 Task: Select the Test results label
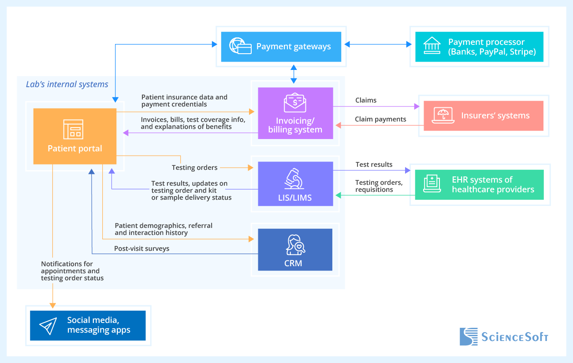coord(374,164)
